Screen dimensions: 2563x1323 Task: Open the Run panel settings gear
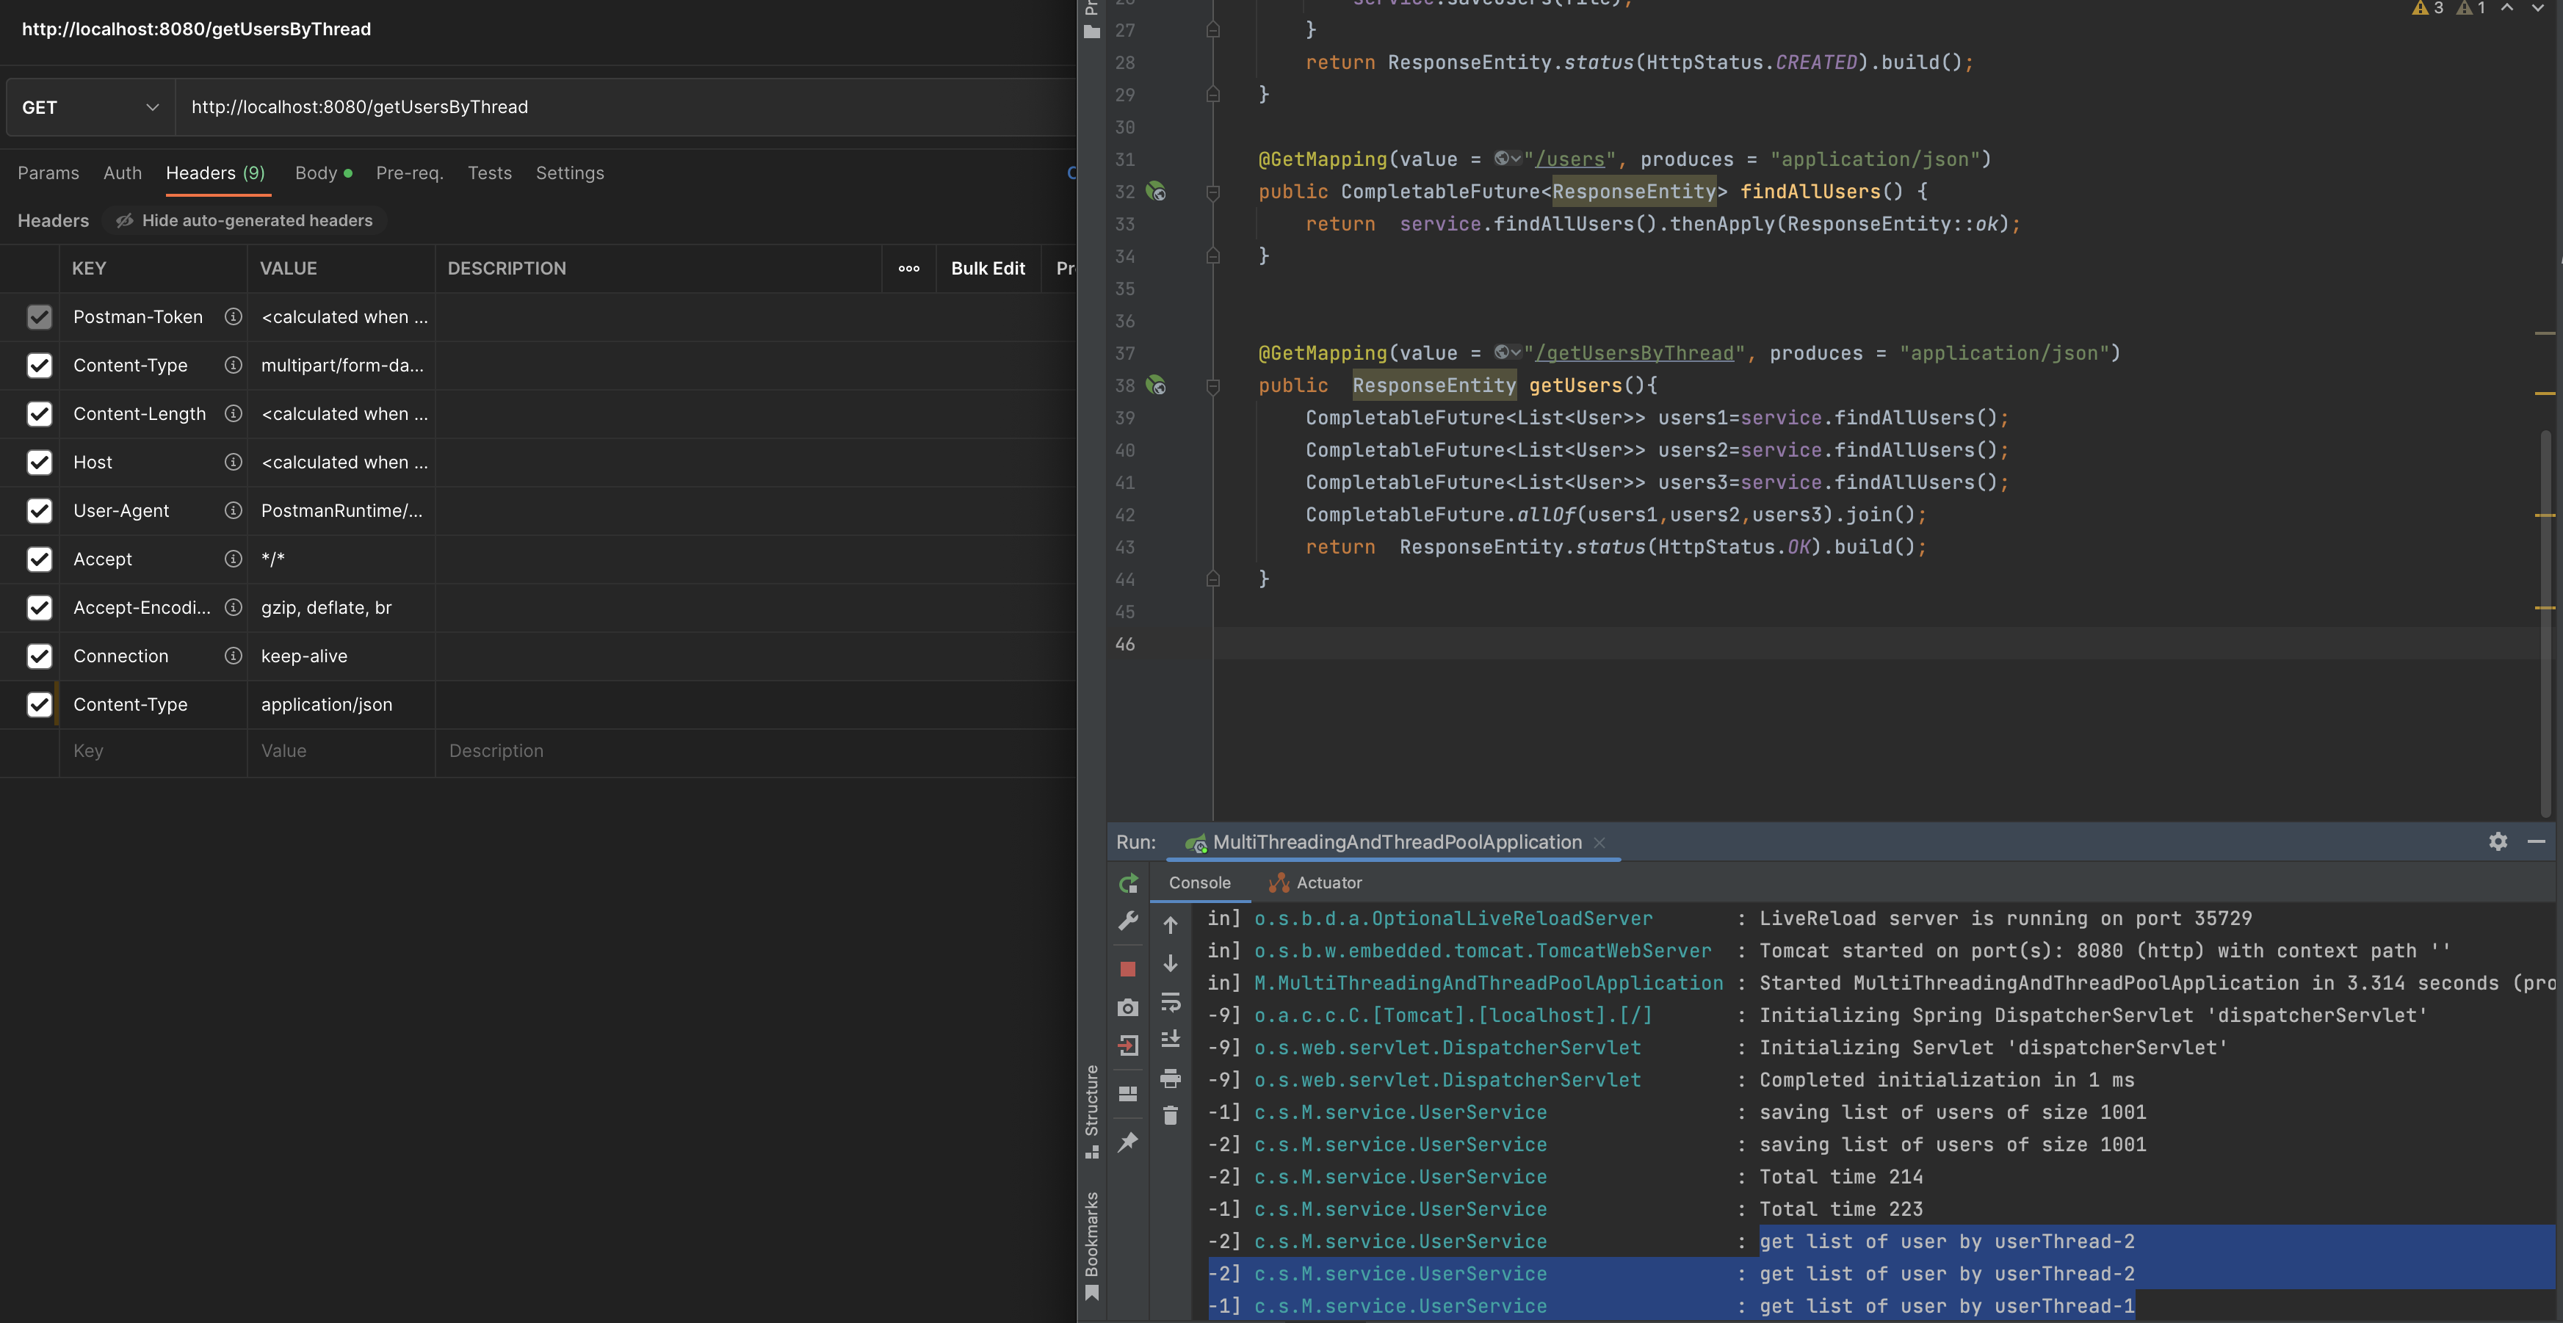click(x=2498, y=841)
